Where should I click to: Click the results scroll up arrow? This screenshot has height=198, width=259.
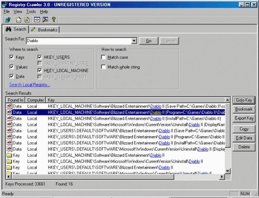tap(228, 100)
